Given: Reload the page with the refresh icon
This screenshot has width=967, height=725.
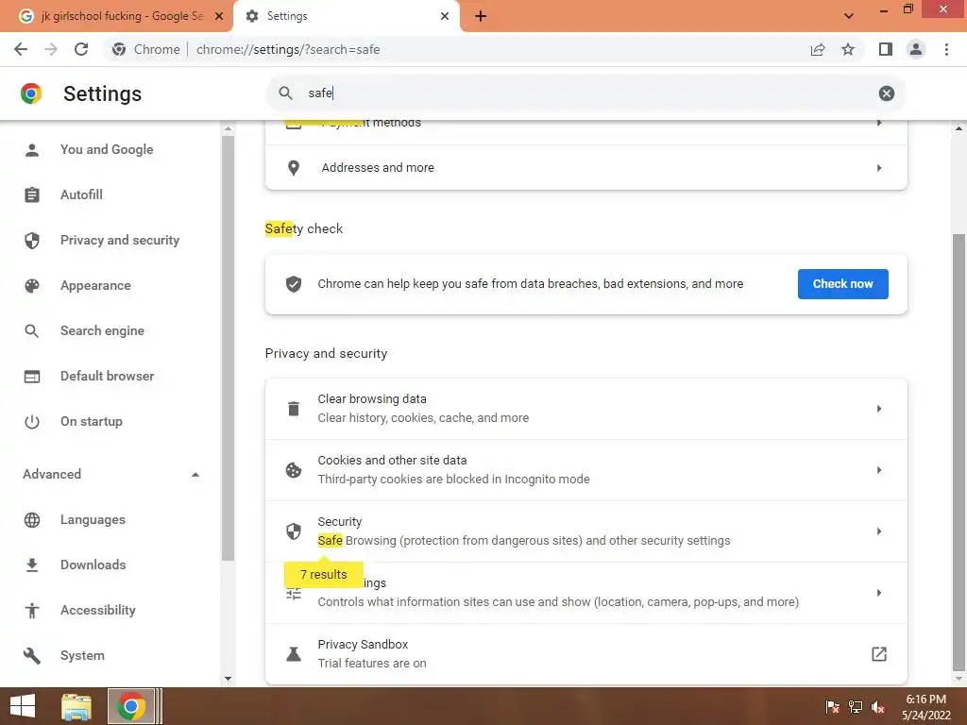Looking at the screenshot, I should [81, 49].
